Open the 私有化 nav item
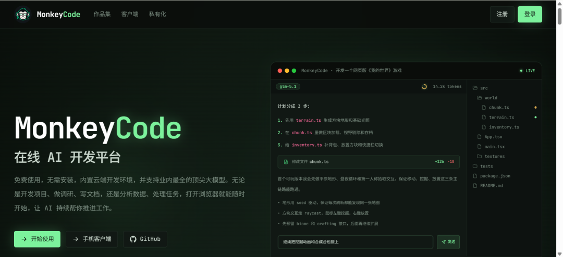 click(157, 15)
